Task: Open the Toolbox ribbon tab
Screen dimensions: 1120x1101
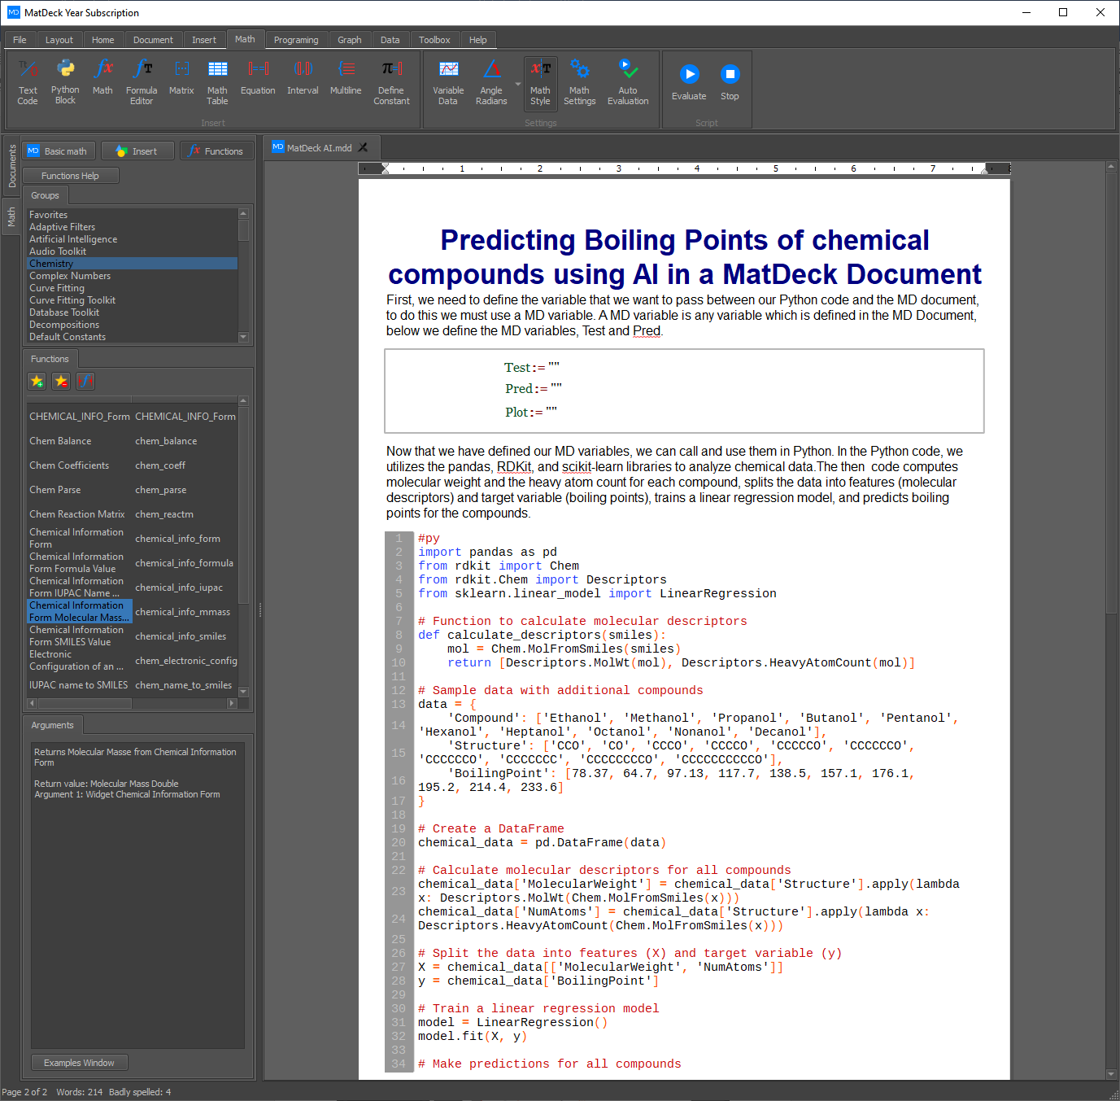Action: click(x=434, y=40)
